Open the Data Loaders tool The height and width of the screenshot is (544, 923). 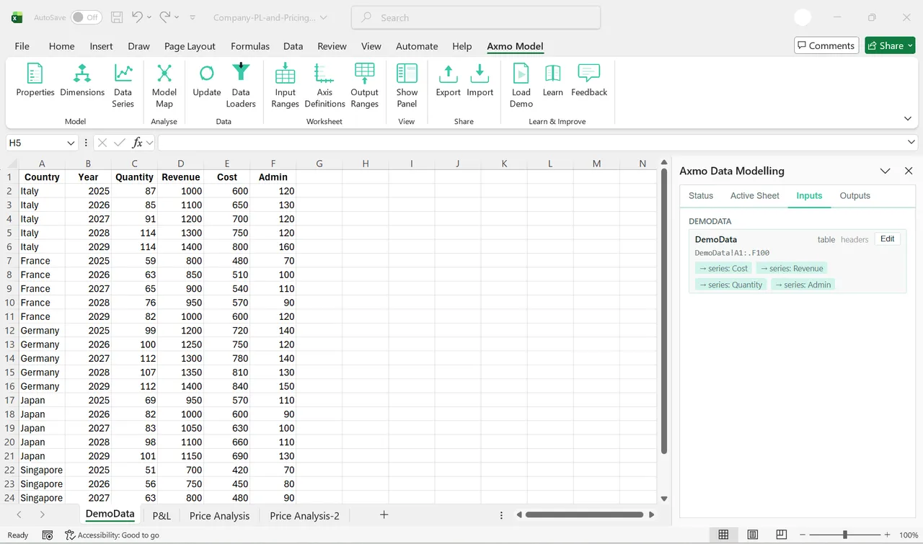pos(241,85)
